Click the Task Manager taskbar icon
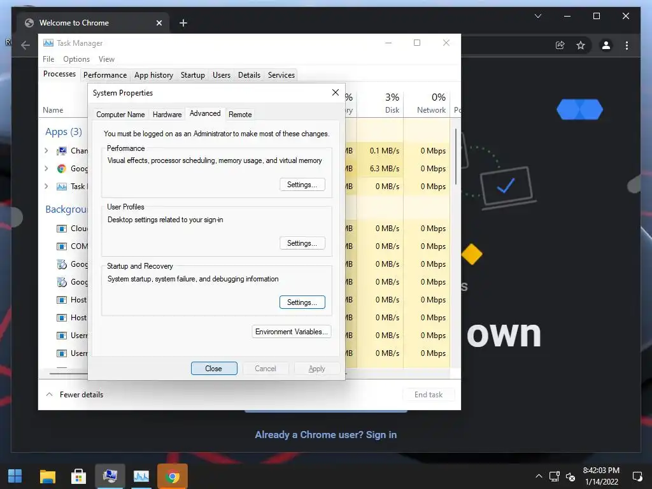 click(141, 476)
